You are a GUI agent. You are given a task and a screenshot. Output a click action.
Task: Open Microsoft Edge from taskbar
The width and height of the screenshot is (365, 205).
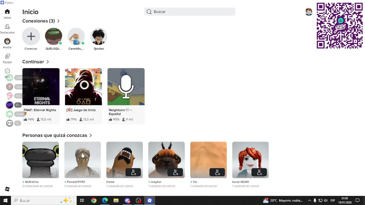coord(105,200)
